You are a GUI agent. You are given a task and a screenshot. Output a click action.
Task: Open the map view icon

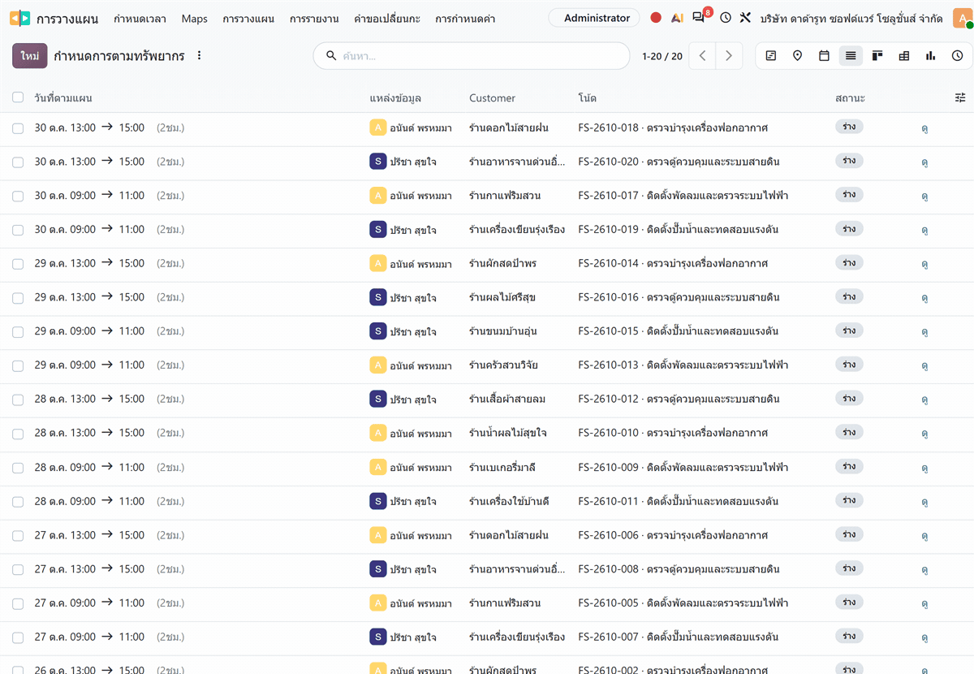point(797,56)
